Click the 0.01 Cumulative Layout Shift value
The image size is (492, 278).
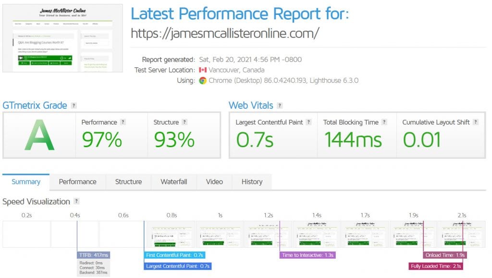pyautogui.click(x=422, y=140)
